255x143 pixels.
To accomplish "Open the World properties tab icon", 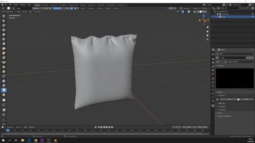I will tap(213, 74).
